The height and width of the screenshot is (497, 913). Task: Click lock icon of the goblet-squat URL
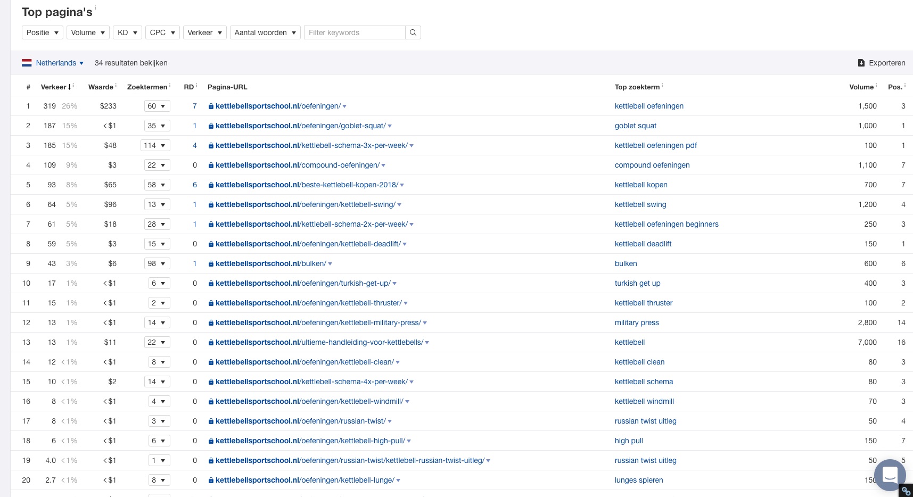pos(211,126)
